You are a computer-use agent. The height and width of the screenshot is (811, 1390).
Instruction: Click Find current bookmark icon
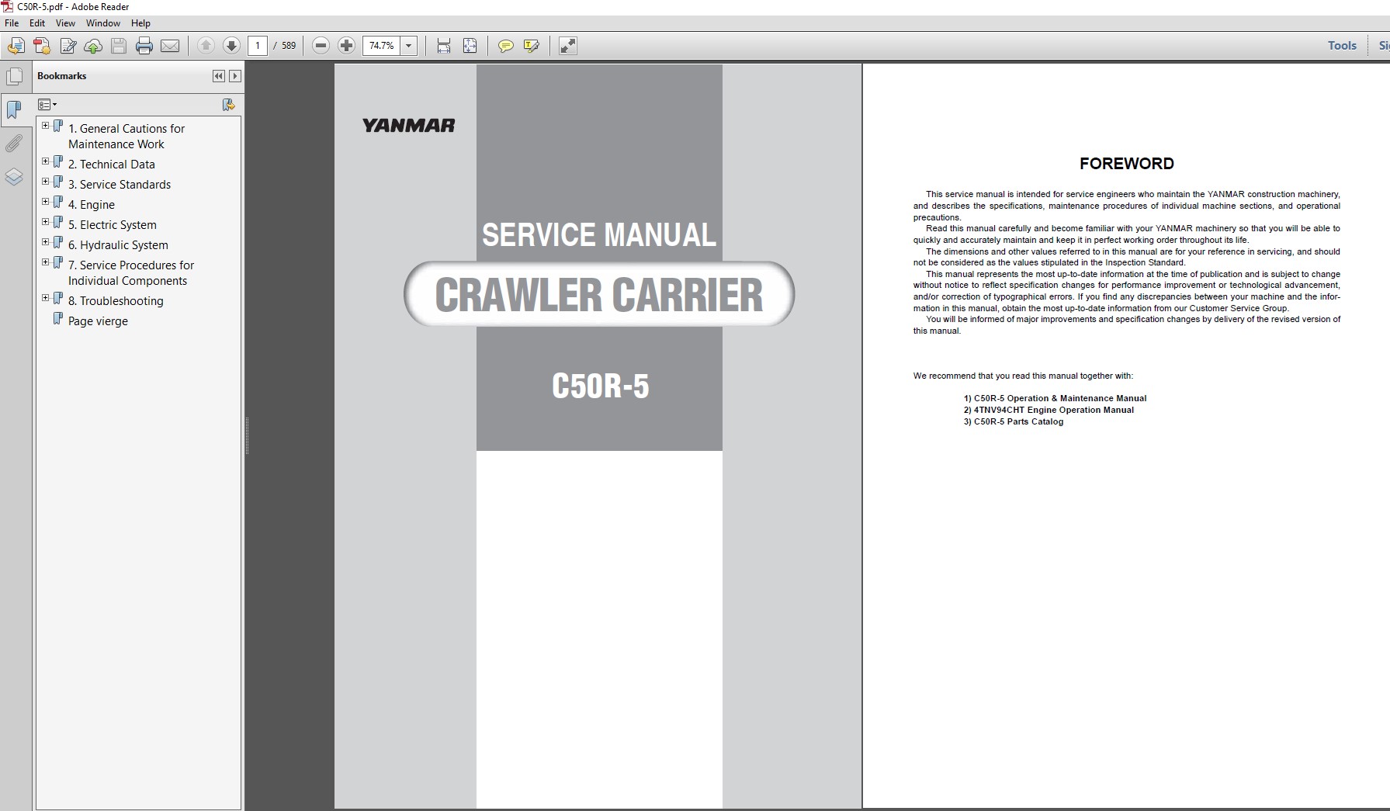(x=228, y=105)
